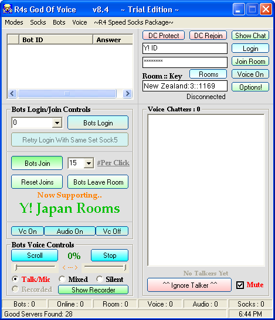Click the right voice slider
Image resolution: width=275 pixels, height=320 pixels.
point(106,267)
